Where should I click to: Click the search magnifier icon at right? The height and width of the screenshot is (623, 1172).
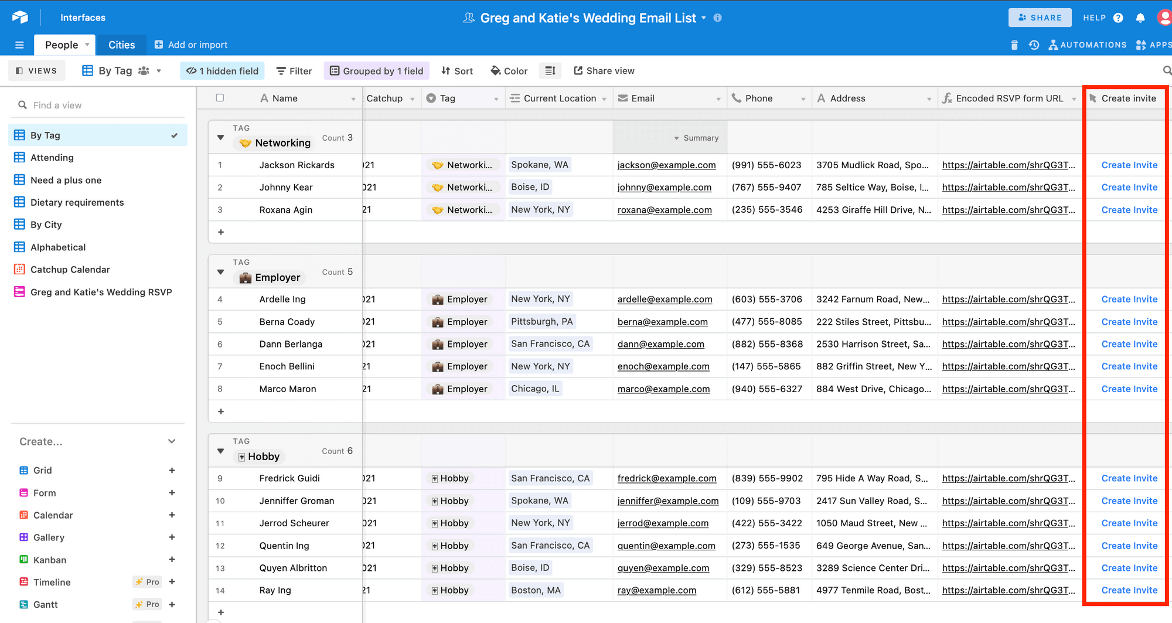pos(1166,71)
